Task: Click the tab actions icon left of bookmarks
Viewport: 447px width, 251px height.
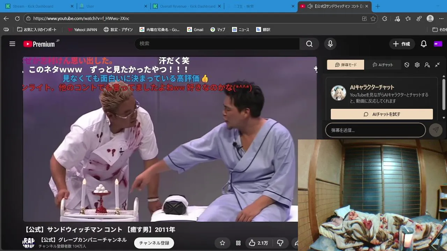Action: (6, 30)
